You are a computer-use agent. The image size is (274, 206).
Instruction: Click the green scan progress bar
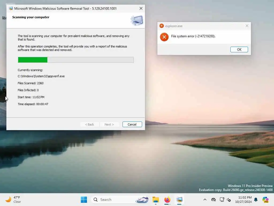[x=76, y=60]
